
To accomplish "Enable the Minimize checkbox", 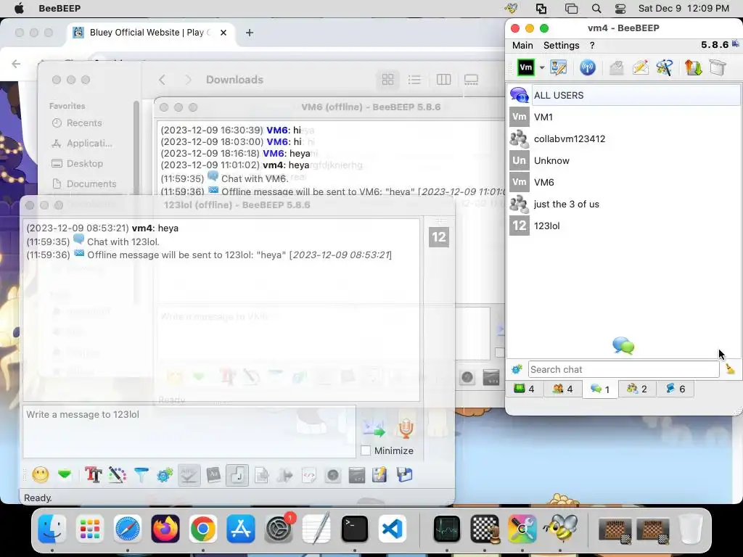I will 366,450.
